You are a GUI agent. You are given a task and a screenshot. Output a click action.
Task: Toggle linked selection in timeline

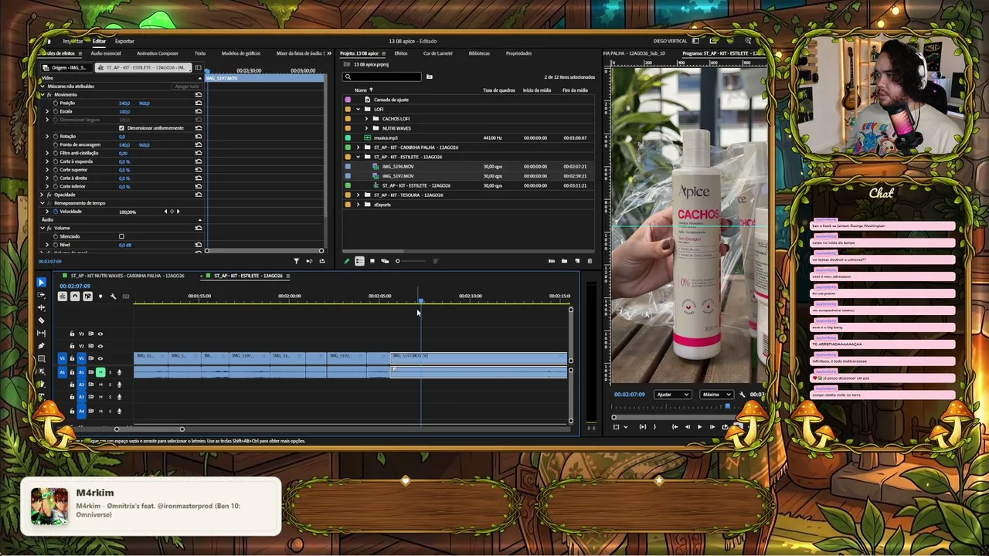pyautogui.click(x=87, y=297)
